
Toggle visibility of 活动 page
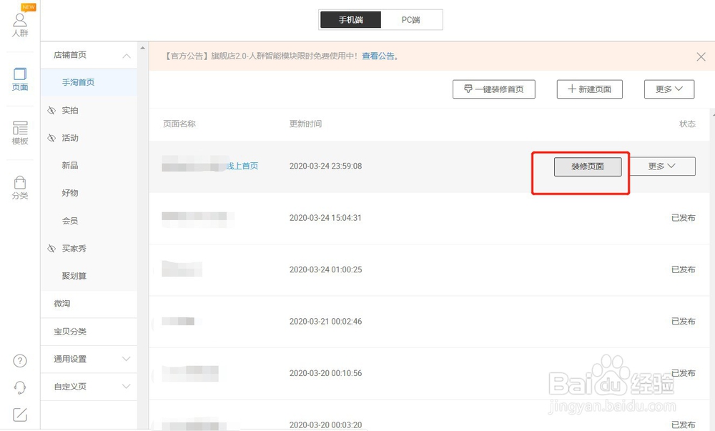pos(51,138)
